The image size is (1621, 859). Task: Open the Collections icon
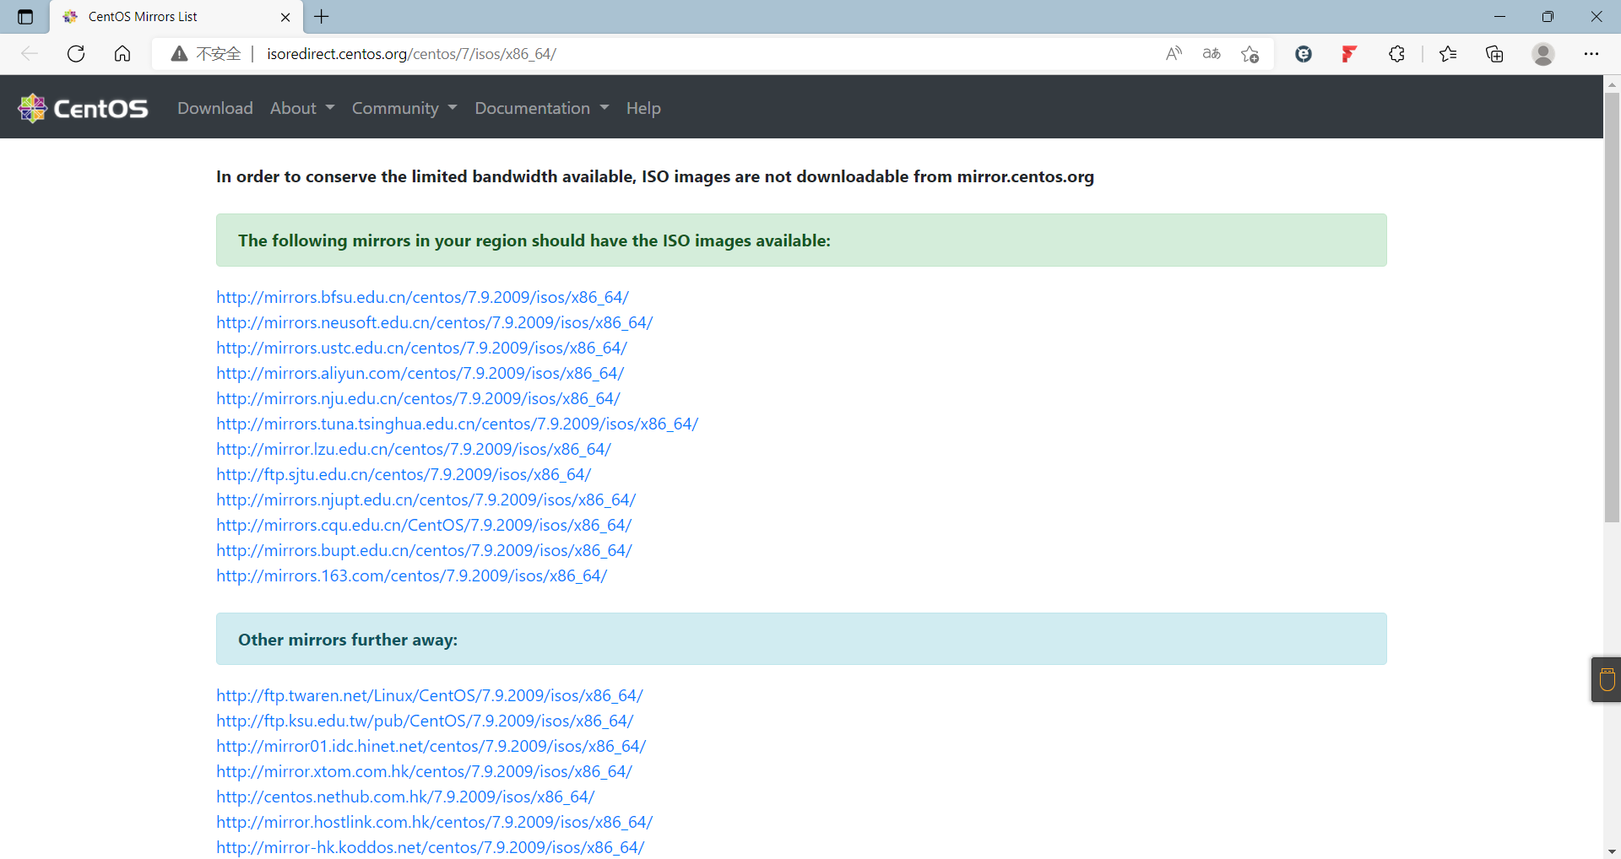pyautogui.click(x=1494, y=54)
